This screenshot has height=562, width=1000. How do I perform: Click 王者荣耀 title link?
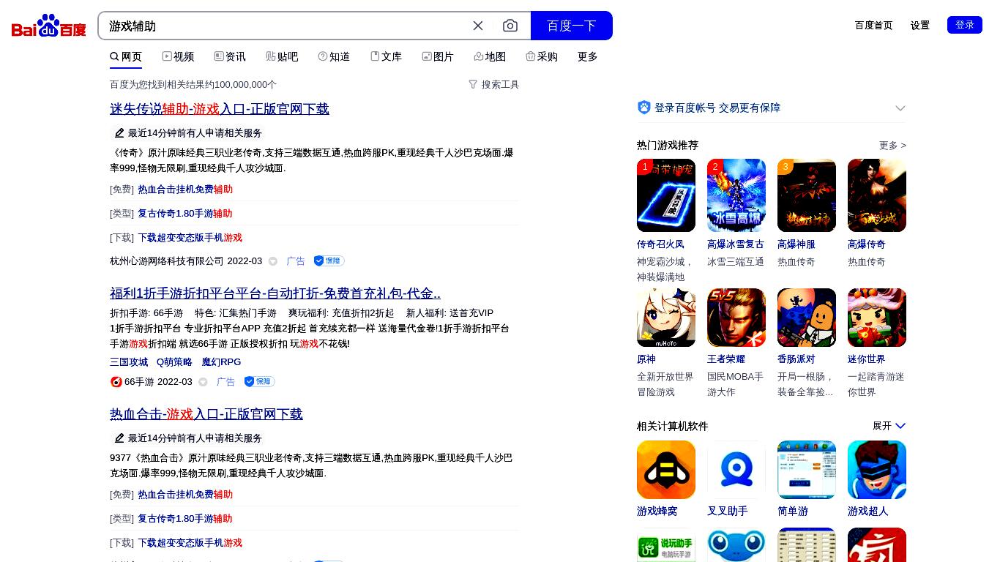(726, 359)
